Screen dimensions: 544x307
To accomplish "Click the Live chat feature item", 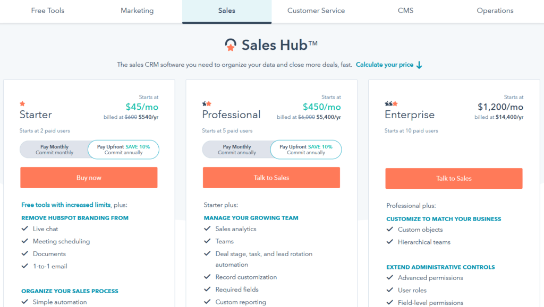I will 46,229.
